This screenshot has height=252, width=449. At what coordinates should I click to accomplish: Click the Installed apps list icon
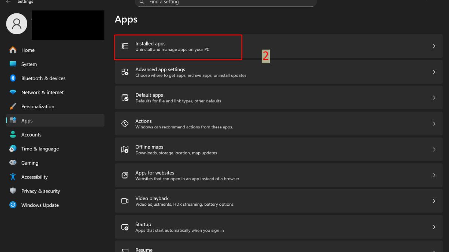tap(125, 46)
